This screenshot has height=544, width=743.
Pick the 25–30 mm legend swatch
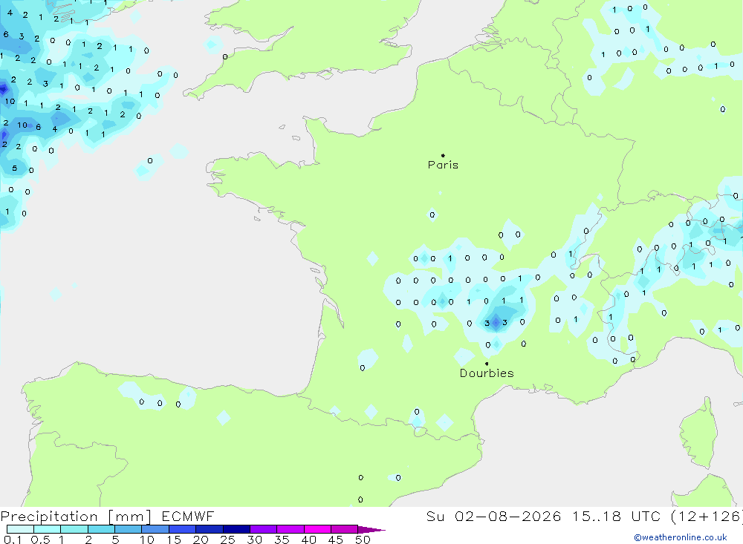(236, 529)
